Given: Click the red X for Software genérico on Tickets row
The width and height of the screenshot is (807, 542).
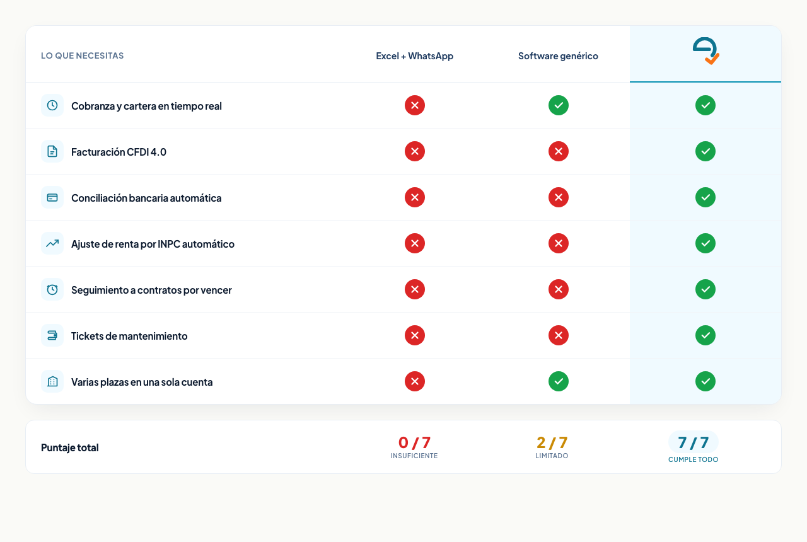Looking at the screenshot, I should tap(559, 335).
